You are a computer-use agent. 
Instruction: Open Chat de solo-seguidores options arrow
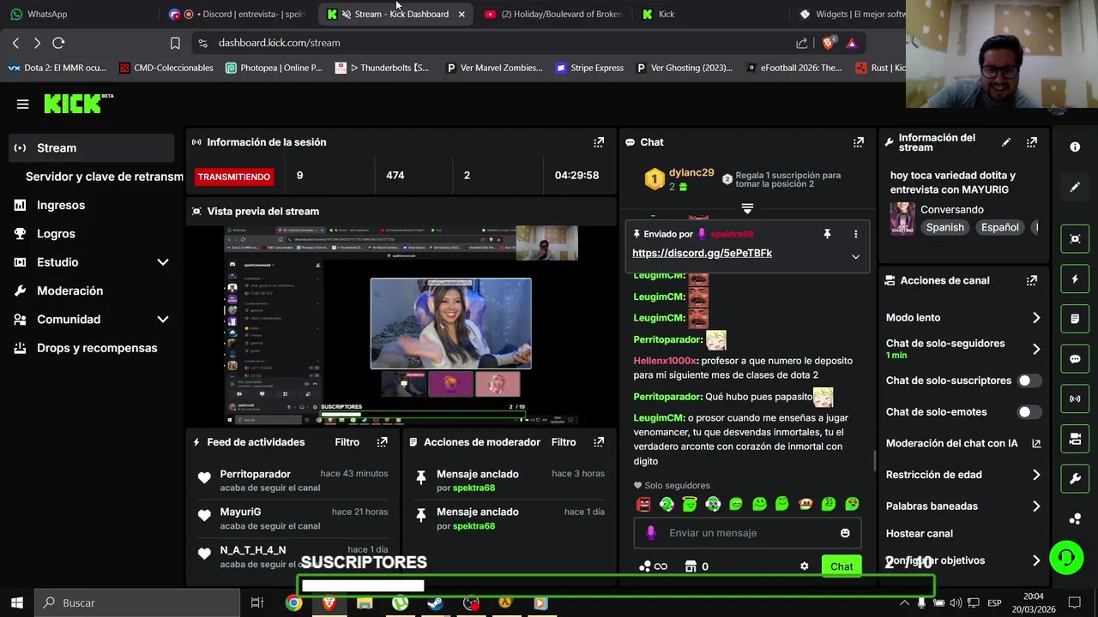point(1036,349)
